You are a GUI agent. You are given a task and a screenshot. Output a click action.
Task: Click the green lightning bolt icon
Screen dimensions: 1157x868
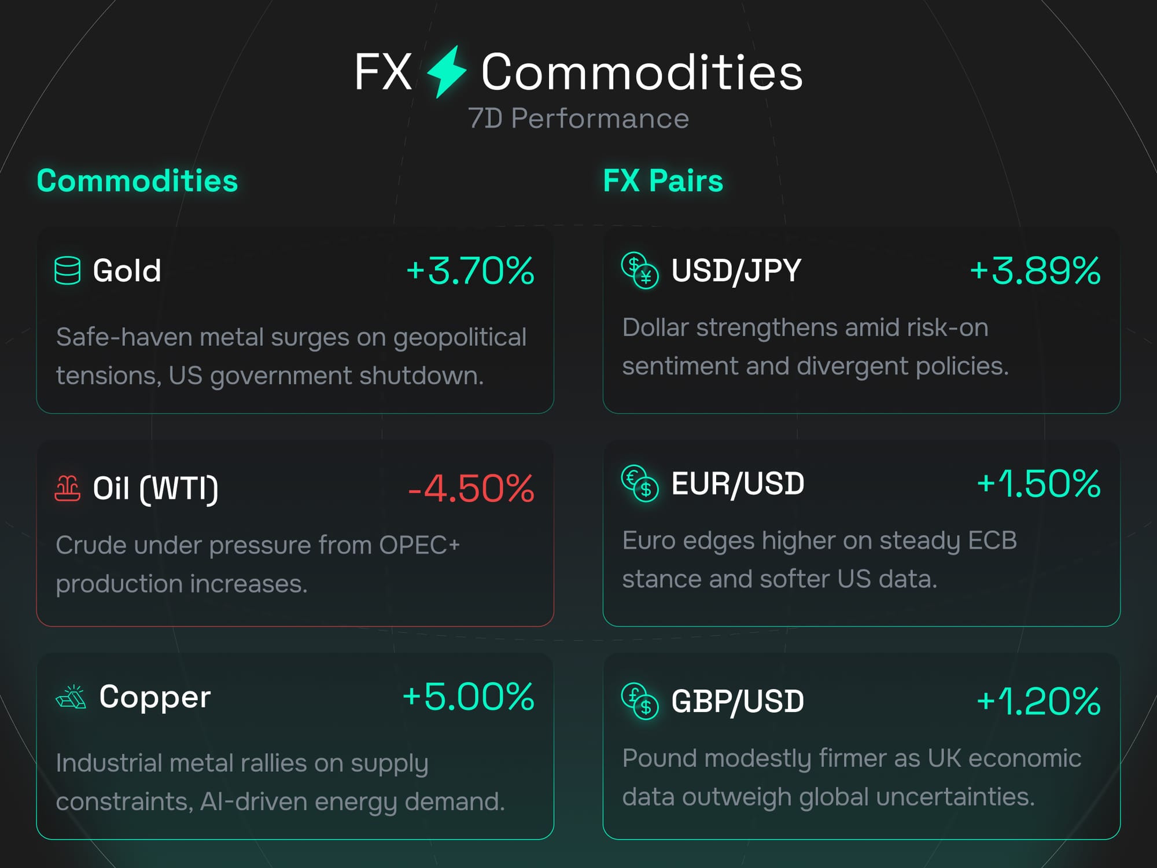(x=446, y=72)
